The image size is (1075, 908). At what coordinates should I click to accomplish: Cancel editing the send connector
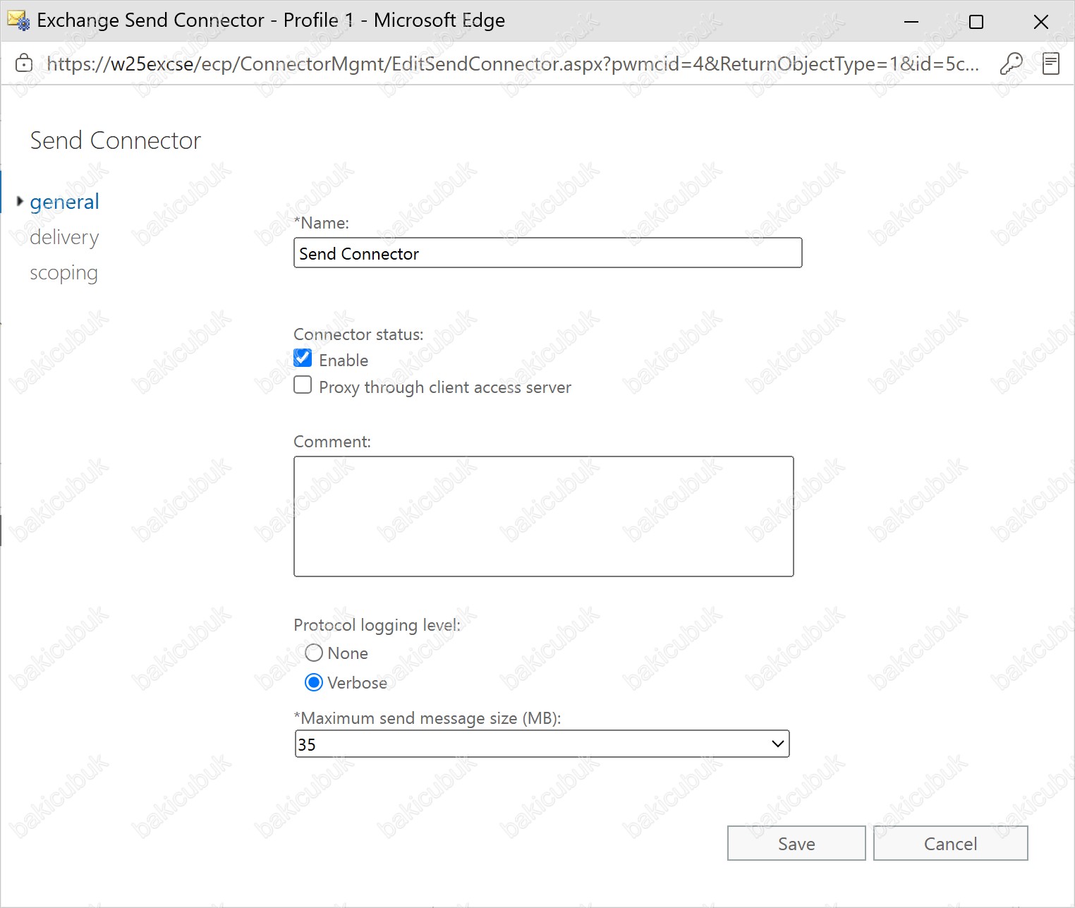pyautogui.click(x=951, y=843)
